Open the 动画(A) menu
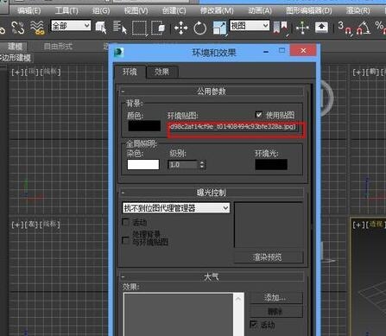This screenshot has height=336, width=386. 260,11
